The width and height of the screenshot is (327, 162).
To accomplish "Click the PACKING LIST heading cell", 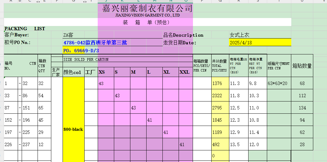I will 24,29.
